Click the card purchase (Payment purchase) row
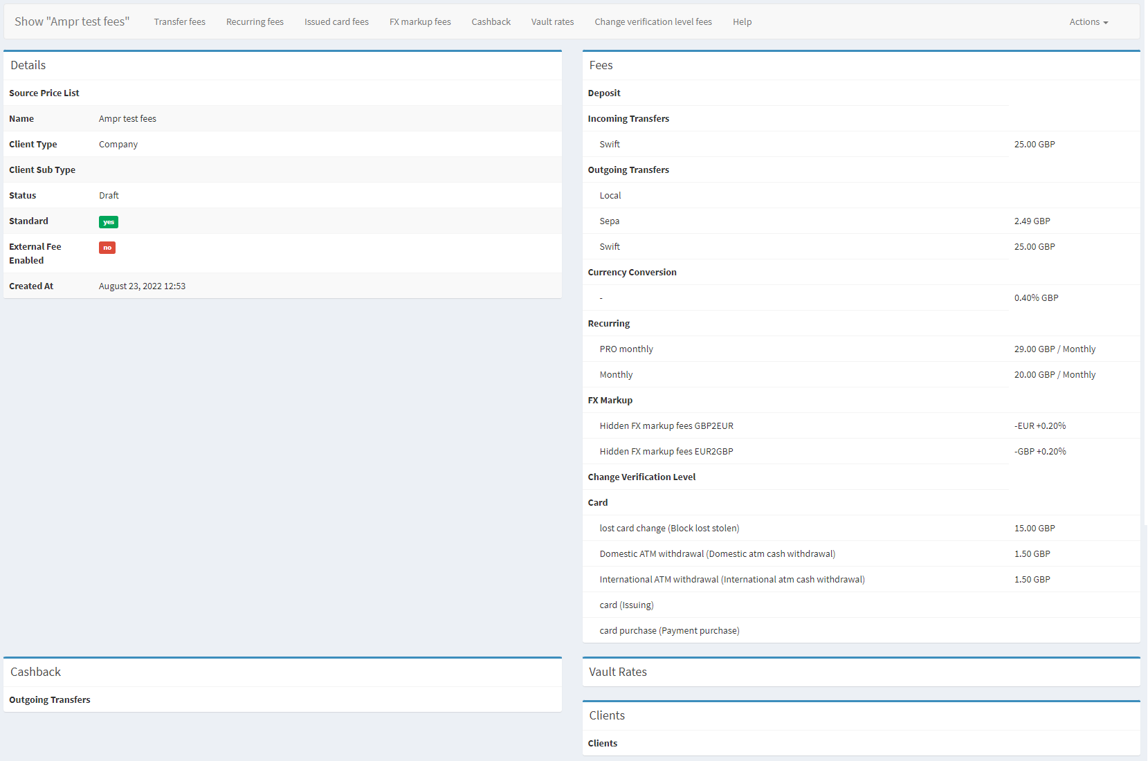This screenshot has height=761, width=1148. coord(669,631)
